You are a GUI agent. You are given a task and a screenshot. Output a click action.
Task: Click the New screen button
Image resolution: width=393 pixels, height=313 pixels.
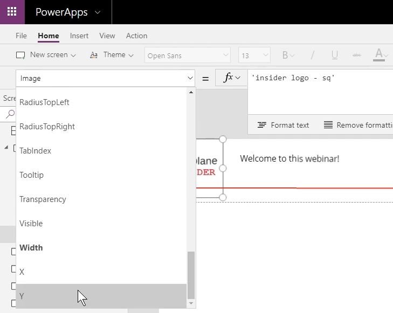pyautogui.click(x=46, y=55)
